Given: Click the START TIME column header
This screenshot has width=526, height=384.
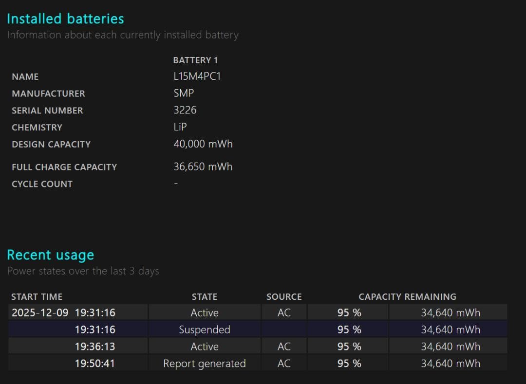Looking at the screenshot, I should point(37,297).
